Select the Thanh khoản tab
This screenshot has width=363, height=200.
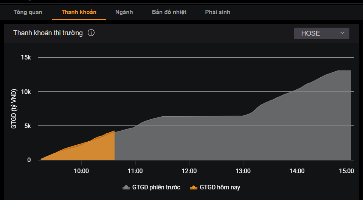[x=79, y=12]
